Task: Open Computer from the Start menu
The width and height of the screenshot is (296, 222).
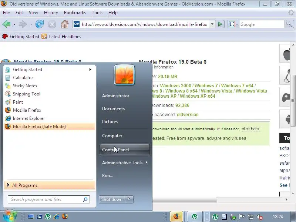Action: click(x=125, y=136)
